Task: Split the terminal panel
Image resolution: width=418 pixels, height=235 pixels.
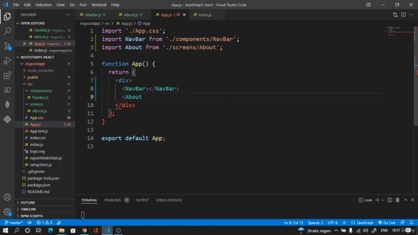Action: (x=390, y=200)
